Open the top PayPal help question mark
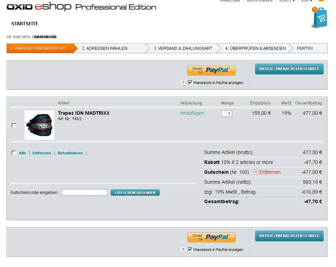The height and width of the screenshot is (267, 336). coord(183,82)
